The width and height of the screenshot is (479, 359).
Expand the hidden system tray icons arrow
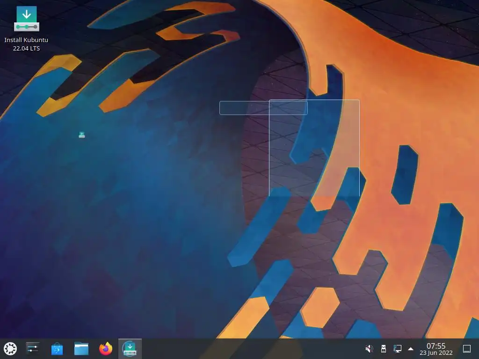[x=411, y=349]
